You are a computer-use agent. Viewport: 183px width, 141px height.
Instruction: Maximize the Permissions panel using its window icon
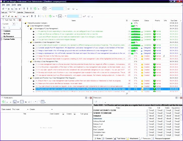pyautogui.click(x=176, y=98)
